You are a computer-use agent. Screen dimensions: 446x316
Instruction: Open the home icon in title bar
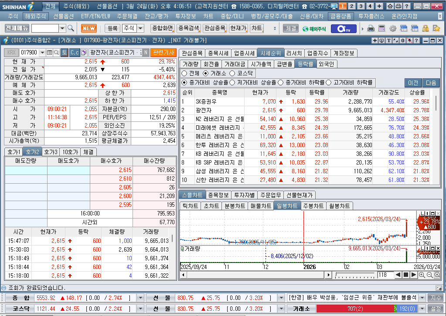click(x=390, y=6)
